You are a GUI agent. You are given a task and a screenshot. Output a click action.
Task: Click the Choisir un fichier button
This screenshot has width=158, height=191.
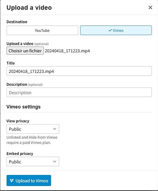point(25,51)
